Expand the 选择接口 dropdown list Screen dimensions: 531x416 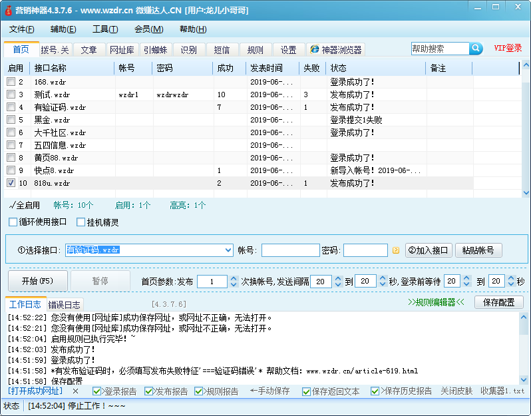pyautogui.click(x=228, y=251)
